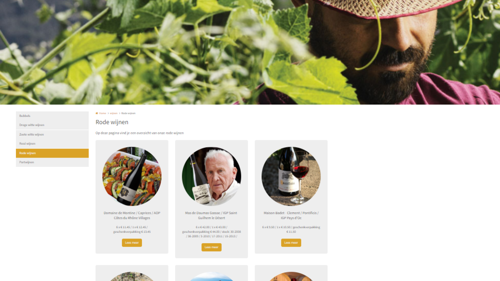Open the Mas de Daumas Gassac portrait thumbnail
500x281 pixels.
coord(212,176)
